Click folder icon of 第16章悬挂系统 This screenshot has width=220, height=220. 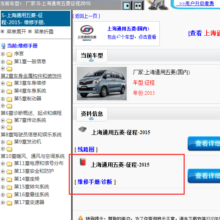coord(9,195)
